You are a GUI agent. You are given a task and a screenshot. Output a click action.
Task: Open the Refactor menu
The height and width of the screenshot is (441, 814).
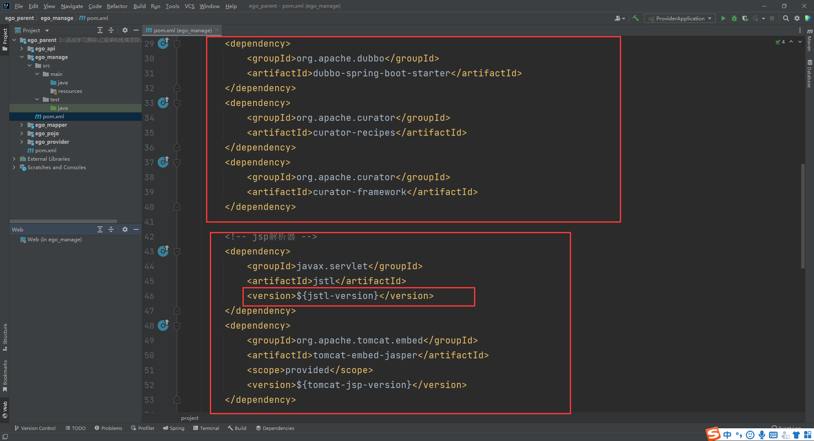click(117, 6)
